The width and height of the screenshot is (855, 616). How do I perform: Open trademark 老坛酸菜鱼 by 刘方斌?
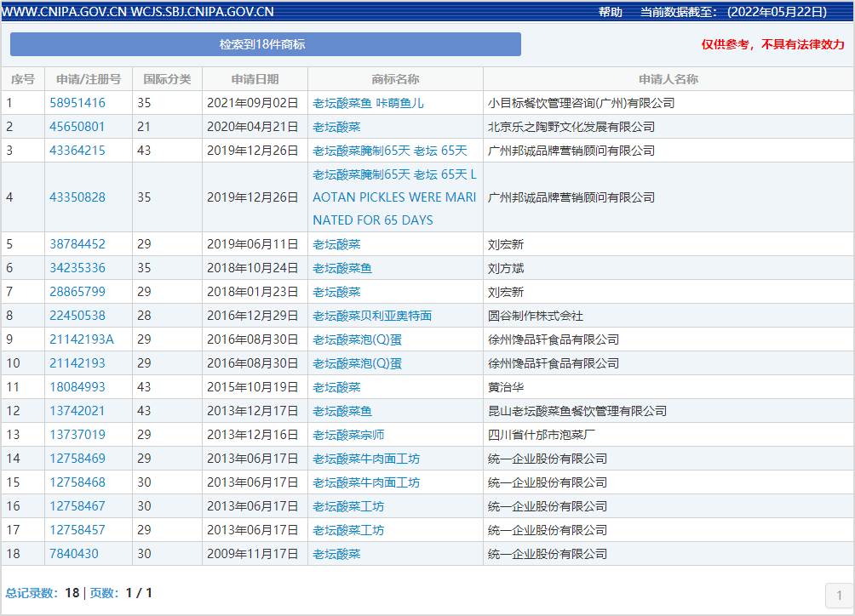coord(342,268)
